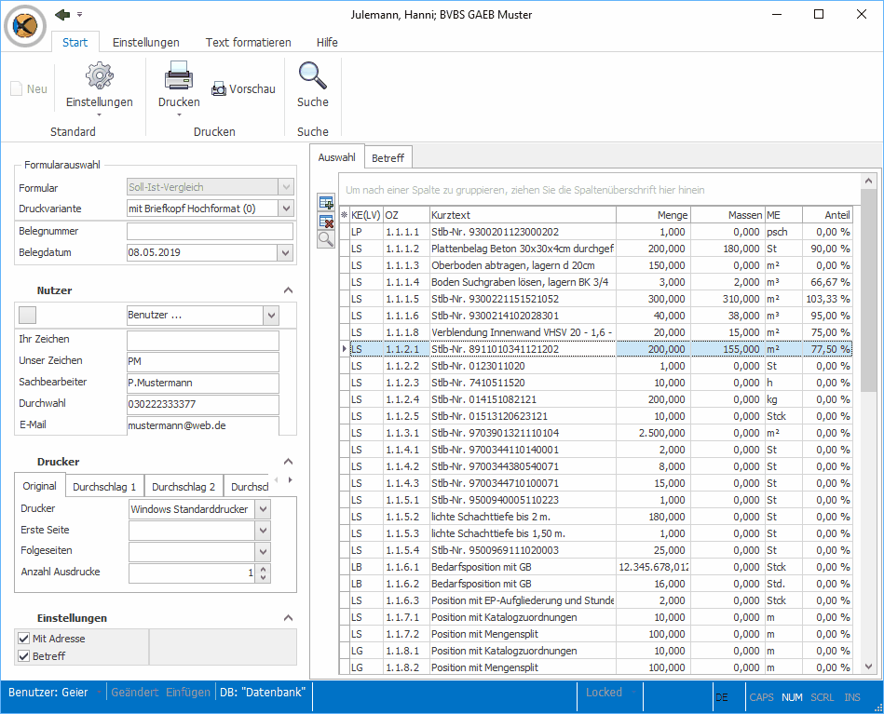Viewport: 884px width, 714px height.
Task: Open Einstellungen via the gear icon
Action: (x=100, y=75)
